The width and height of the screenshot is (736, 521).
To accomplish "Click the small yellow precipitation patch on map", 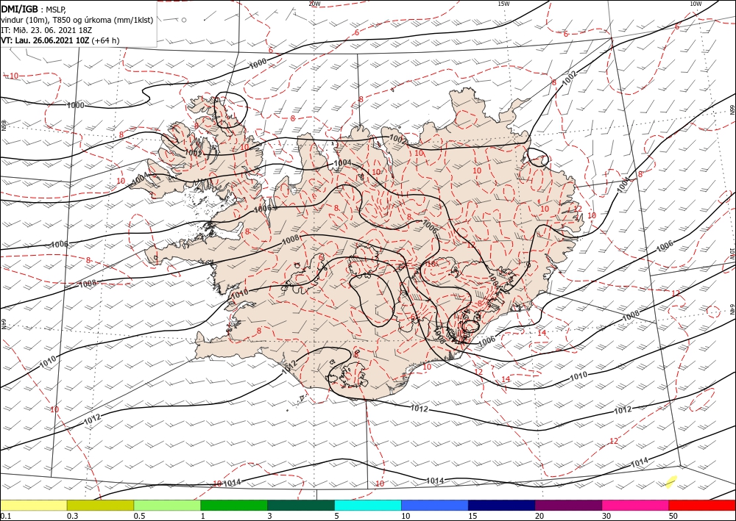I will click(672, 481).
